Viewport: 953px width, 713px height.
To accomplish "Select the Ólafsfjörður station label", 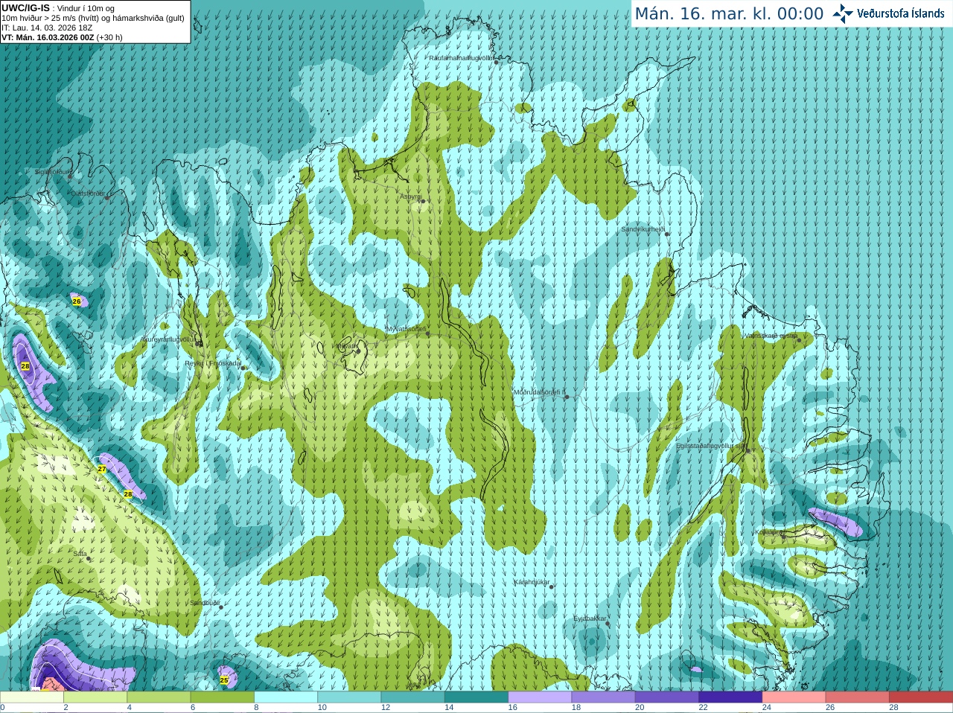I will (x=88, y=194).
